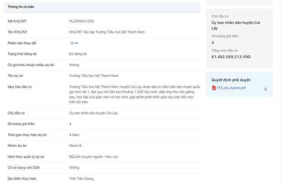This screenshot has width=281, height=184.
Task: Click the Nhóm B project group value
Action: point(76,146)
